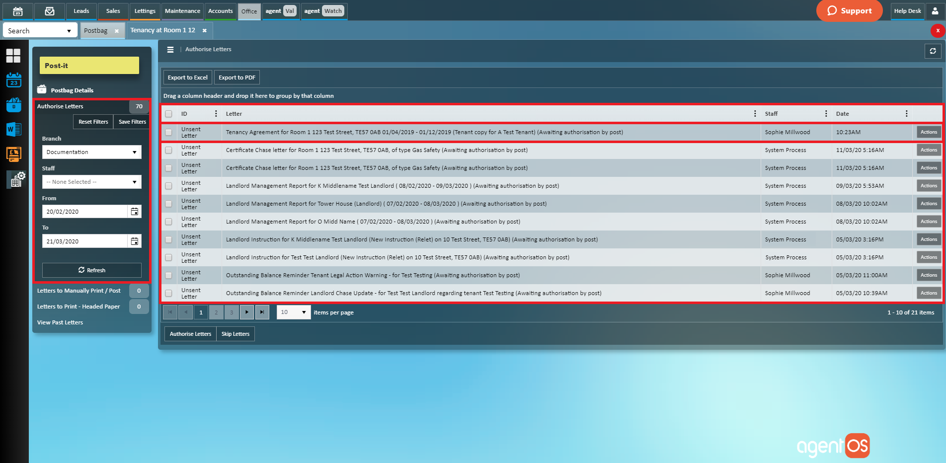
Task: Change the items per page dropdown
Action: tap(293, 312)
